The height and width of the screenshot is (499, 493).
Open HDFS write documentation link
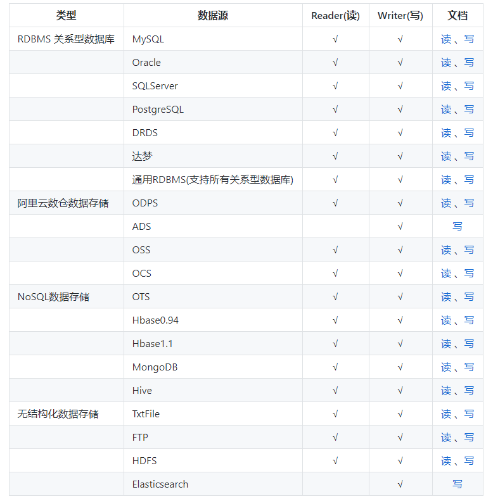pos(469,461)
